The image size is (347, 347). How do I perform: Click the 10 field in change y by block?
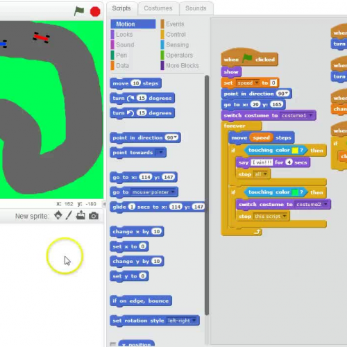157,261
